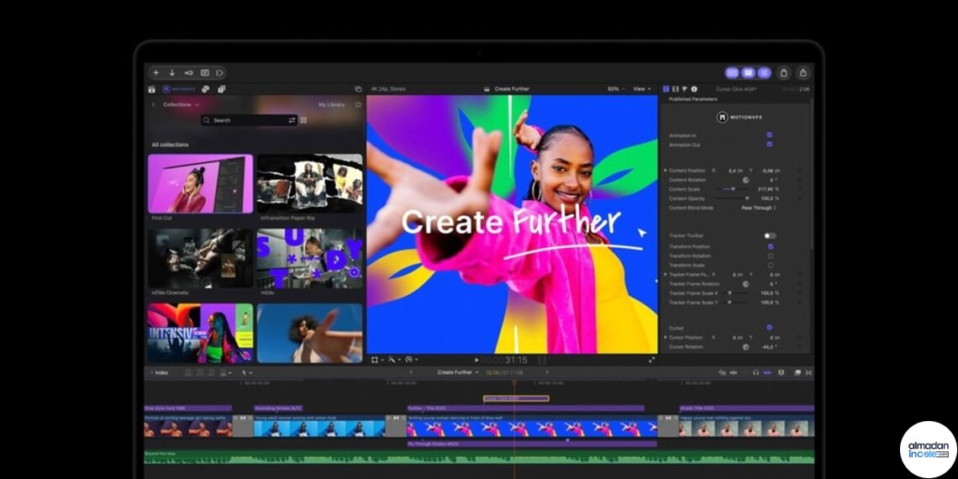
Task: Go to previous timeline history arrow
Action: 411,372
